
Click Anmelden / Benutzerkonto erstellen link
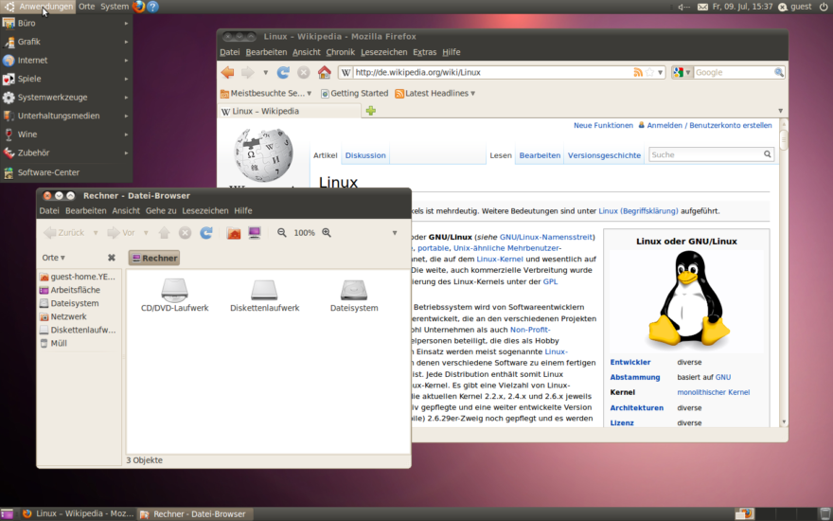coord(709,125)
